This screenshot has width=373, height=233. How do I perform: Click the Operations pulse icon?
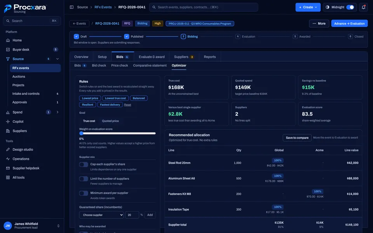pyautogui.click(x=8, y=158)
